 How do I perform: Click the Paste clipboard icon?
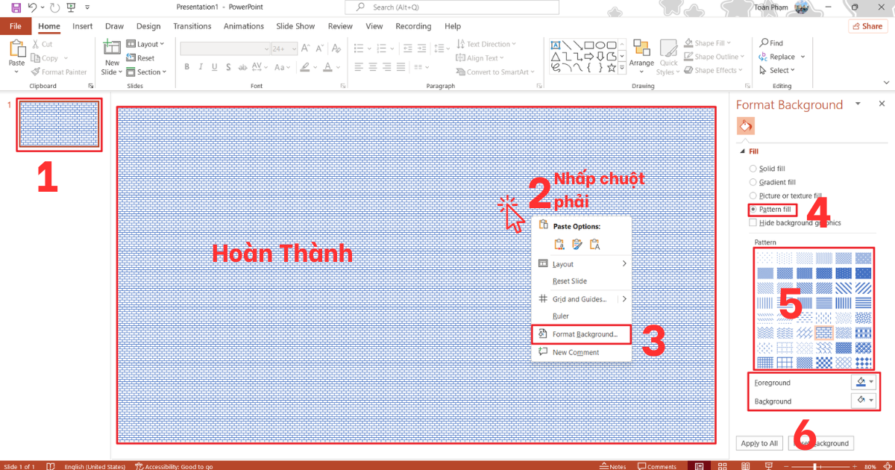click(x=16, y=49)
